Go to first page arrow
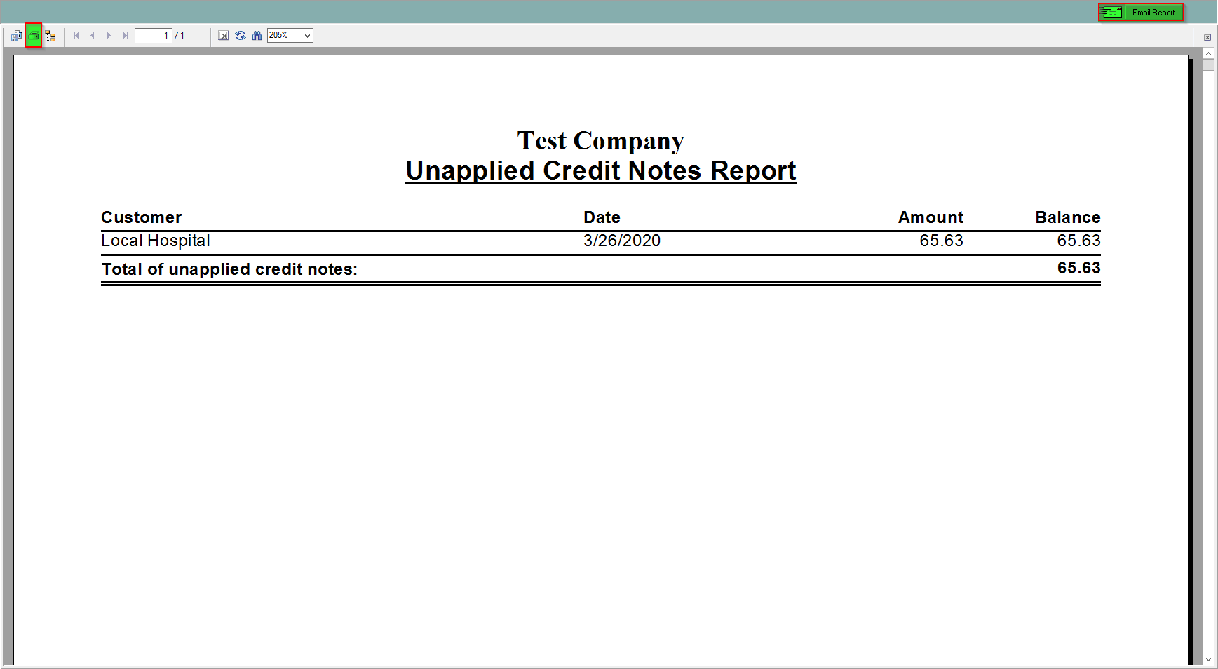This screenshot has height=669, width=1218. pyautogui.click(x=76, y=36)
